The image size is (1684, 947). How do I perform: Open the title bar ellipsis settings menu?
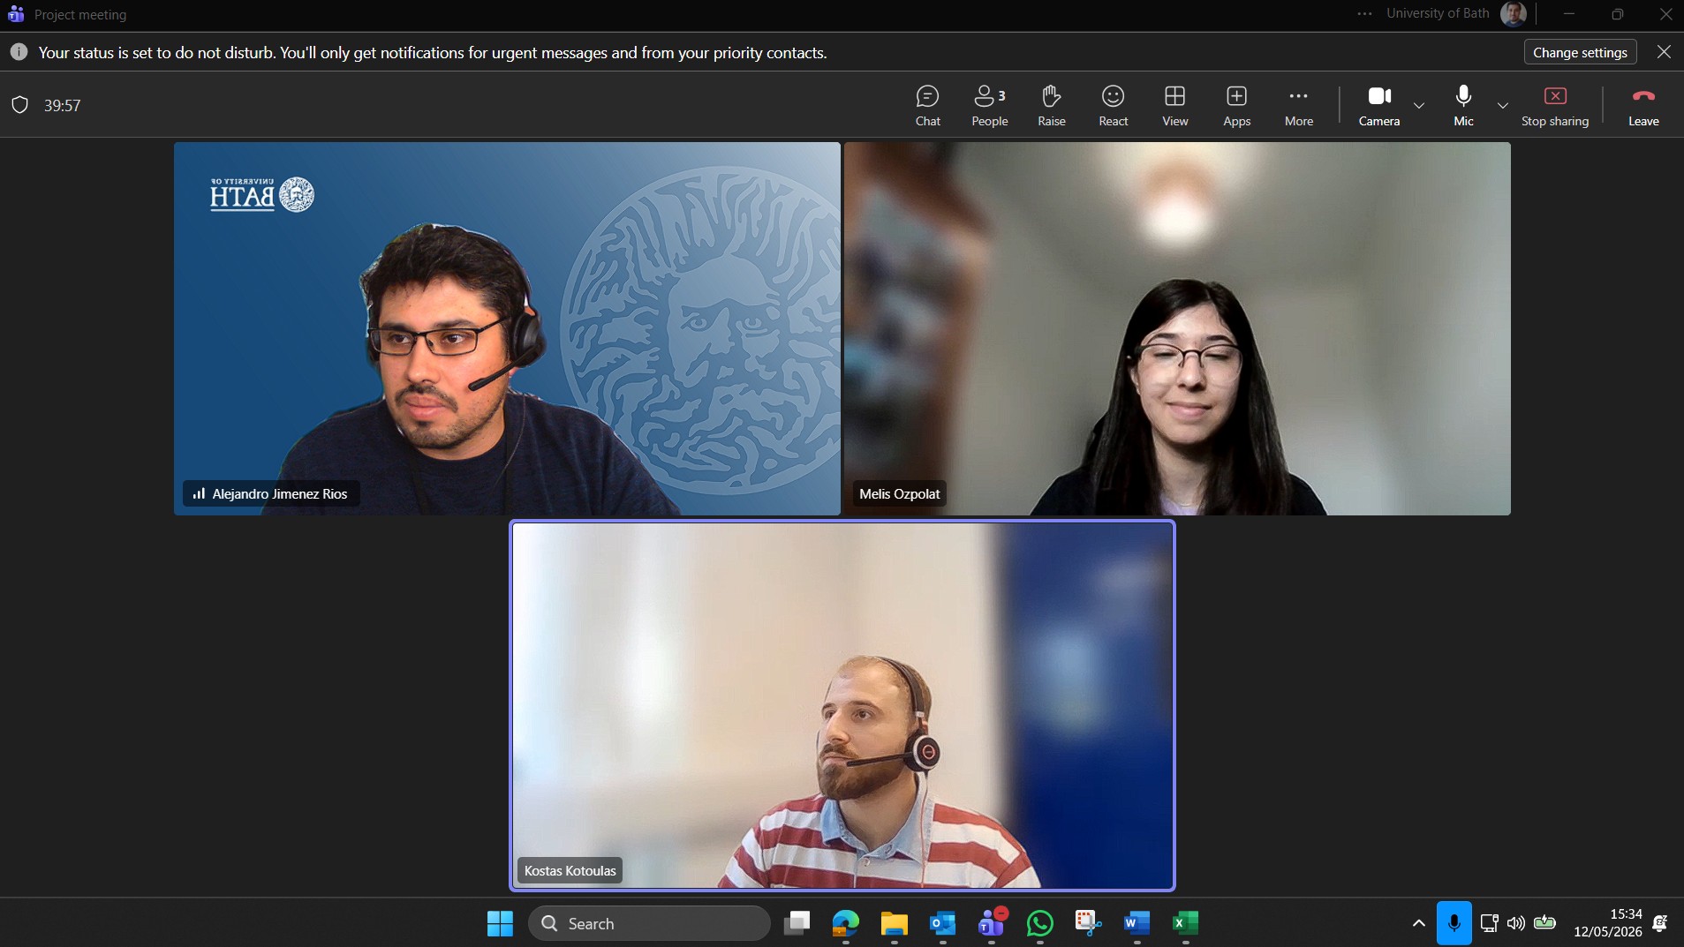coord(1364,13)
